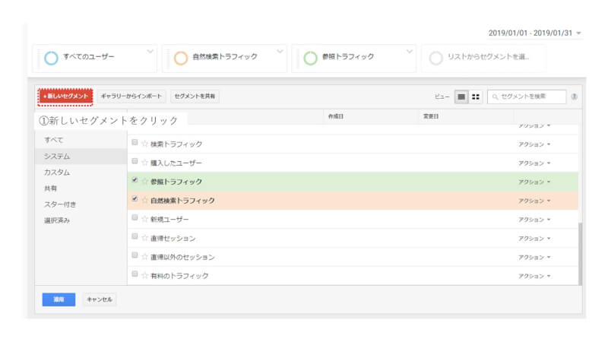
Task: Open アクション menu for 参照トラフィック row
Action: 534,182
